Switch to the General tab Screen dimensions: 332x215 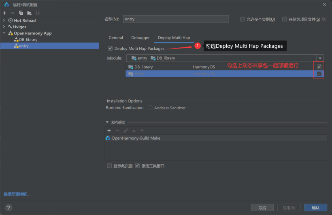pos(116,38)
